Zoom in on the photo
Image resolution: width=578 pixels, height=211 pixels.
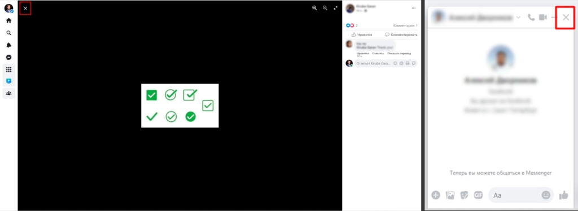[314, 8]
